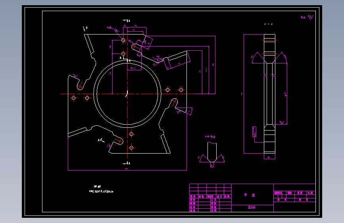Select the A-A section view label
Image resolution: width=344 pixels, height=223 pixels.
pyautogui.click(x=268, y=24)
